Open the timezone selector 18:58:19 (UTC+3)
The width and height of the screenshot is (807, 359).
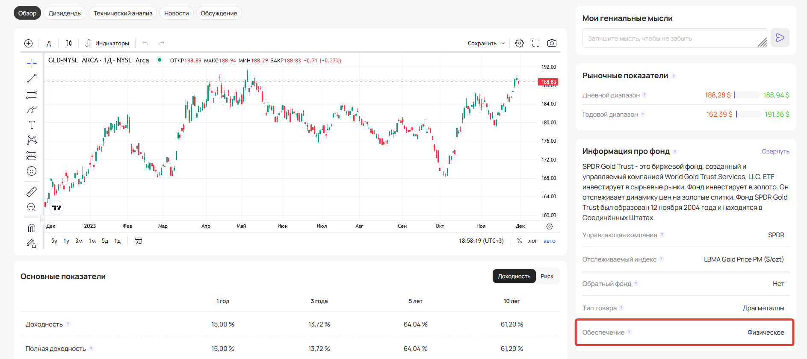tap(481, 241)
